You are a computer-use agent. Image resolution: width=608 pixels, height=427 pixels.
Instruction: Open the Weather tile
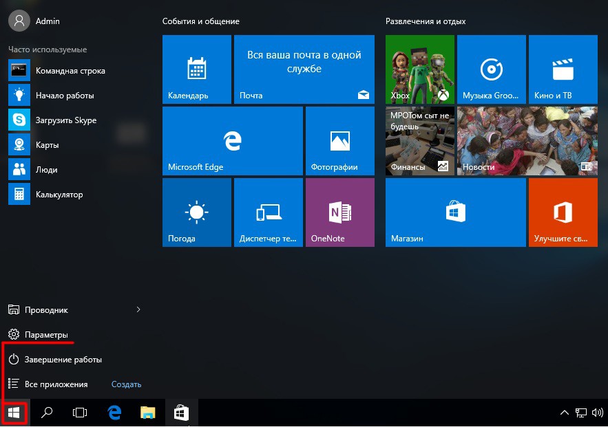point(197,212)
